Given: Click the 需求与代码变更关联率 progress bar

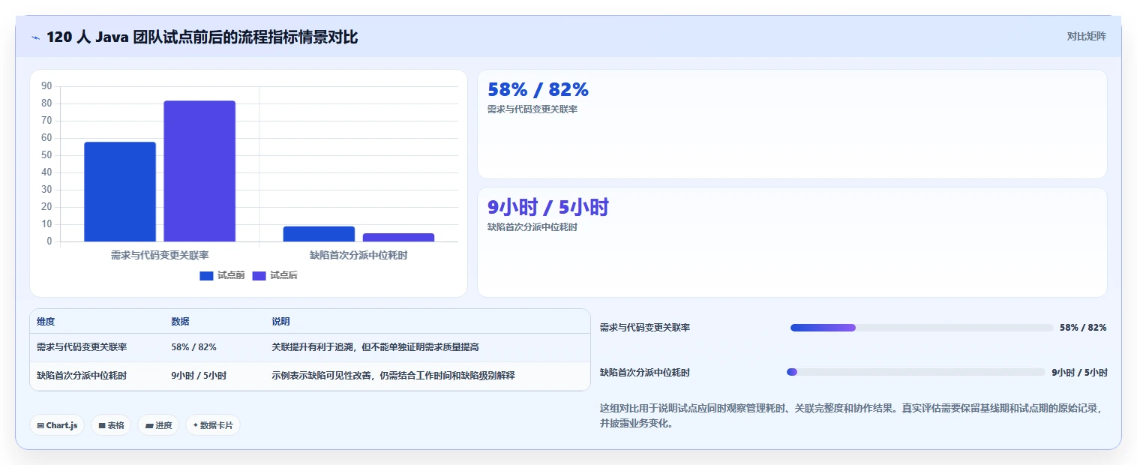Looking at the screenshot, I should pos(922,328).
